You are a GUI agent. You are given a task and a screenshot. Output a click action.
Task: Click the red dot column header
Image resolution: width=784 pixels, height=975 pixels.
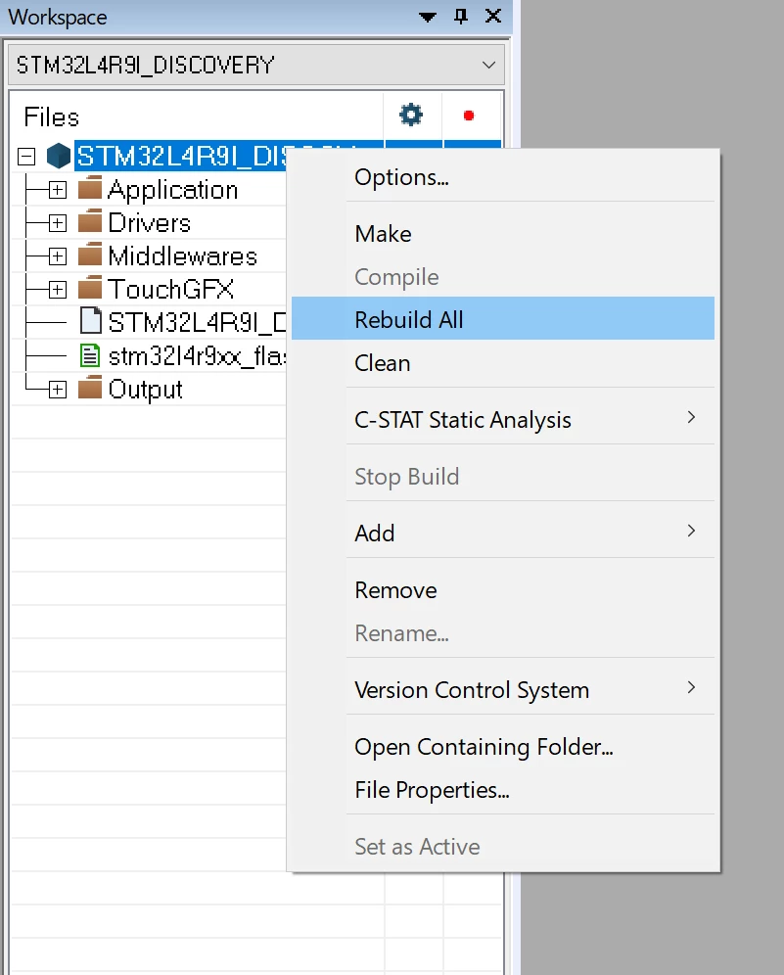(469, 116)
